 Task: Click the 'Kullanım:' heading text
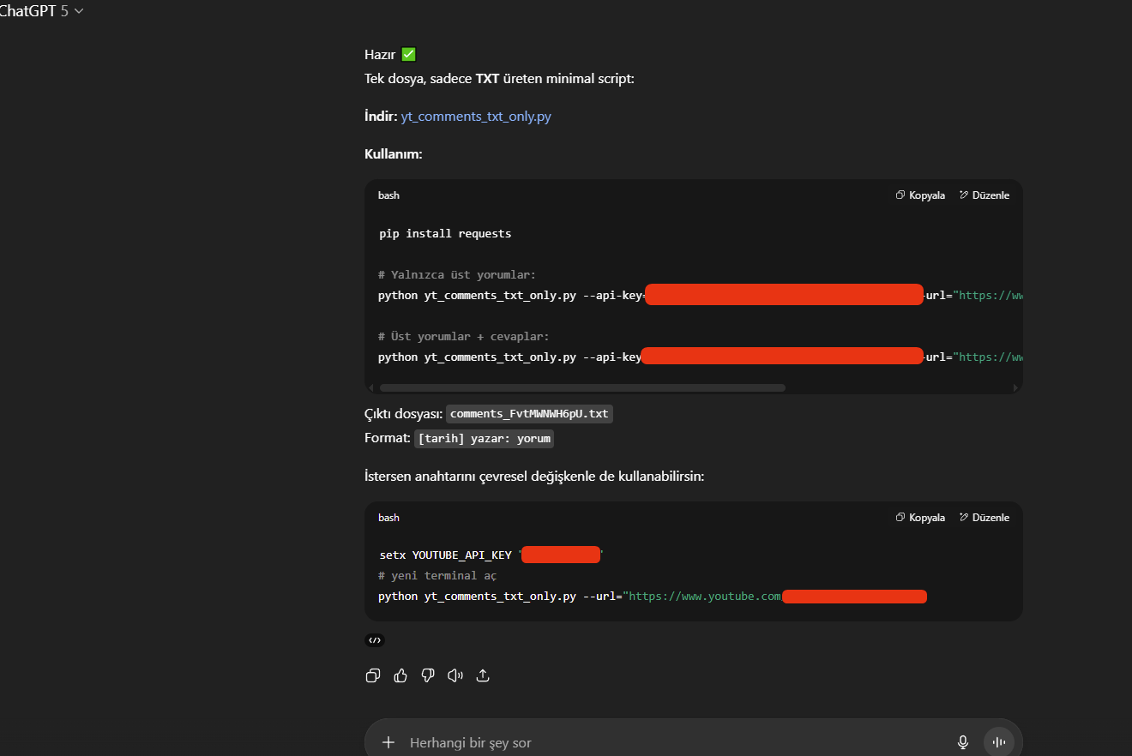(x=394, y=154)
